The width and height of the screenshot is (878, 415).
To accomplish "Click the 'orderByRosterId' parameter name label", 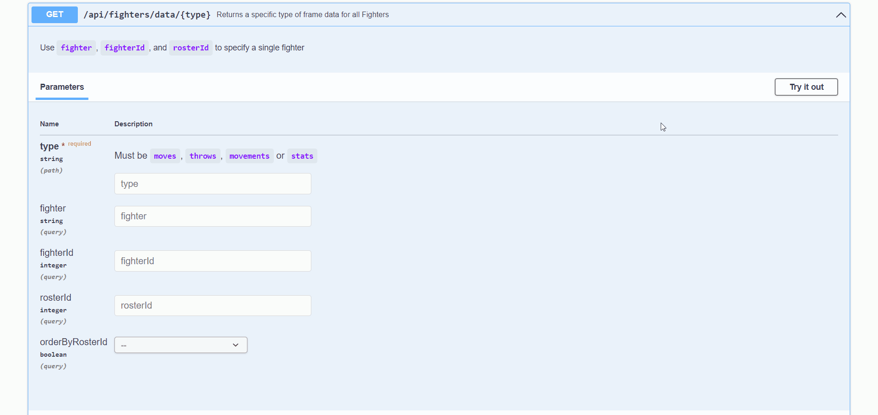I will click(x=74, y=342).
